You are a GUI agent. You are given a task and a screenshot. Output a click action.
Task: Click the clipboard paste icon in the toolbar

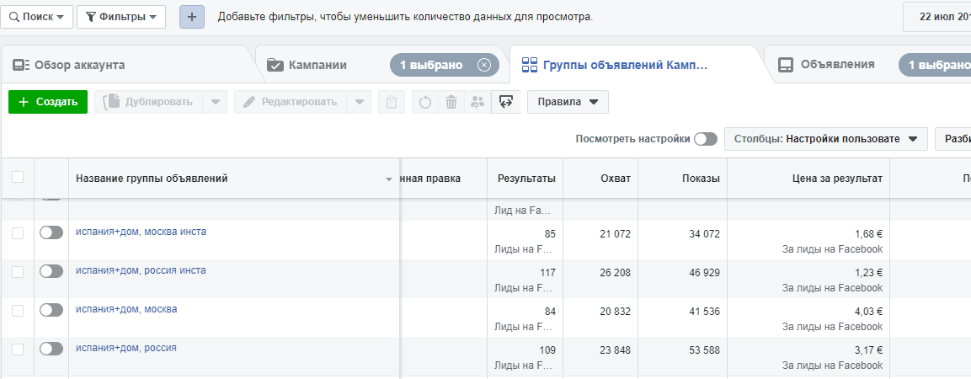391,102
